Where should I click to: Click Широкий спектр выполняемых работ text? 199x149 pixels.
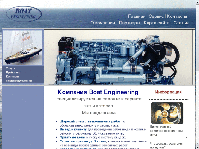click(90, 121)
